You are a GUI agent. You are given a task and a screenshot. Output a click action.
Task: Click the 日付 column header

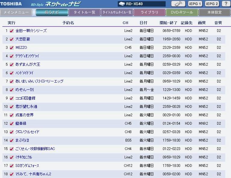pos(143,23)
